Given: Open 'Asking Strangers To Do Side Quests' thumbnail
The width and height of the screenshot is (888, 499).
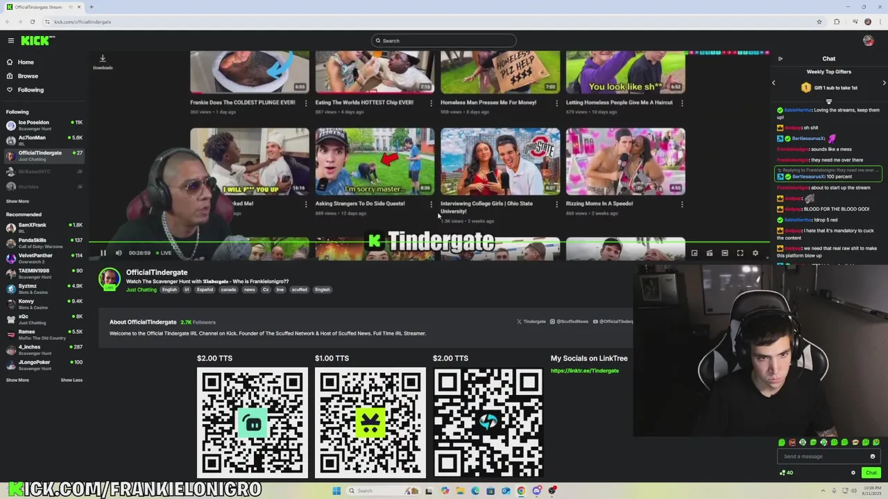Looking at the screenshot, I should 375,161.
